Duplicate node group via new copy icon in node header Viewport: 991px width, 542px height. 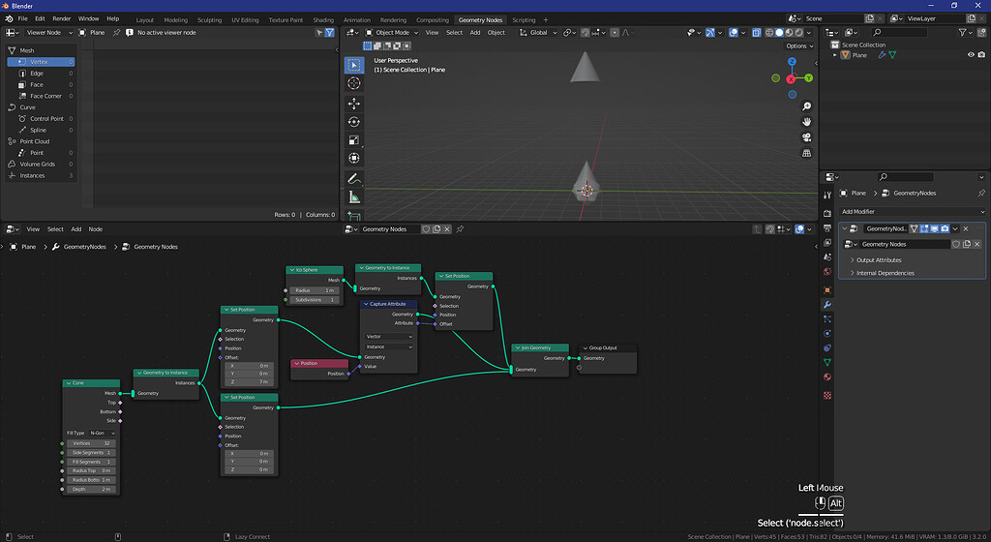[436, 229]
